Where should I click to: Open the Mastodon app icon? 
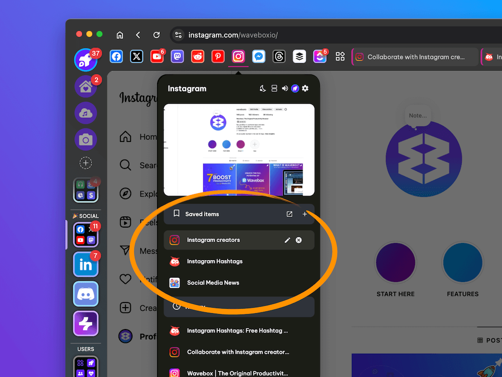pyautogui.click(x=177, y=57)
